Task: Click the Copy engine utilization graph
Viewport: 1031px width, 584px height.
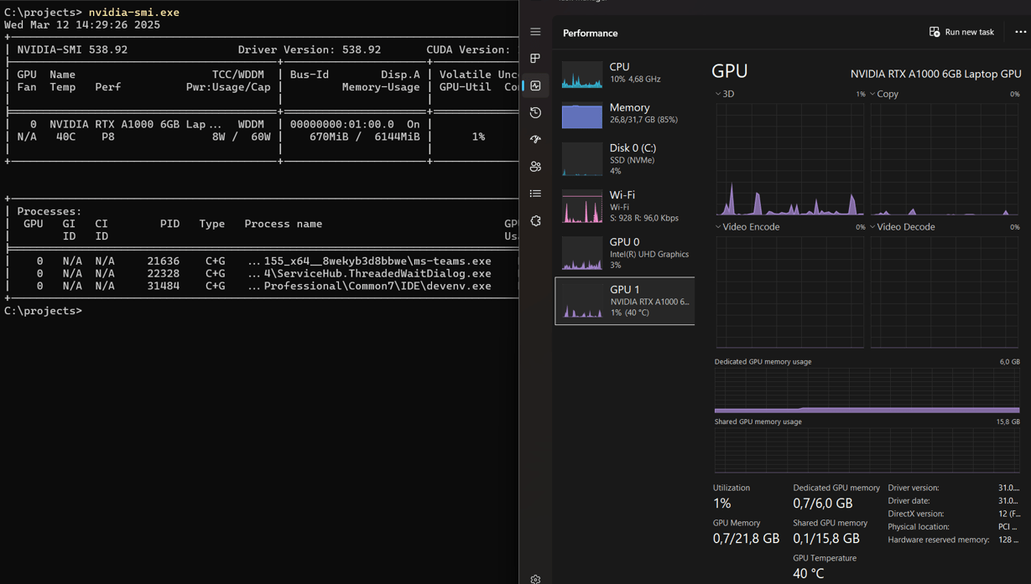Action: click(945, 159)
